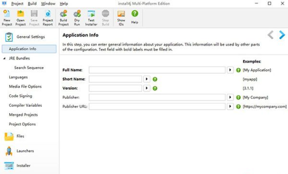This screenshot has width=288, height=174.
Task: Launch Test Installer
Action: (x=91, y=18)
